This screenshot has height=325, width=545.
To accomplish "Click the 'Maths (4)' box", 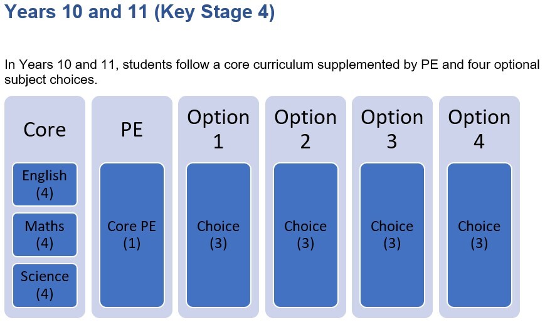I will point(45,235).
